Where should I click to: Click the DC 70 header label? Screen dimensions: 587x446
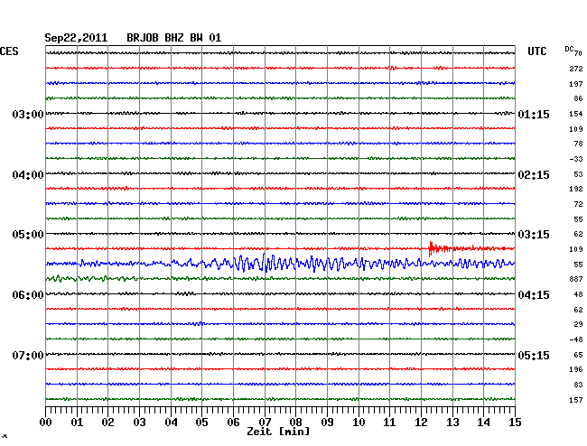[573, 51]
